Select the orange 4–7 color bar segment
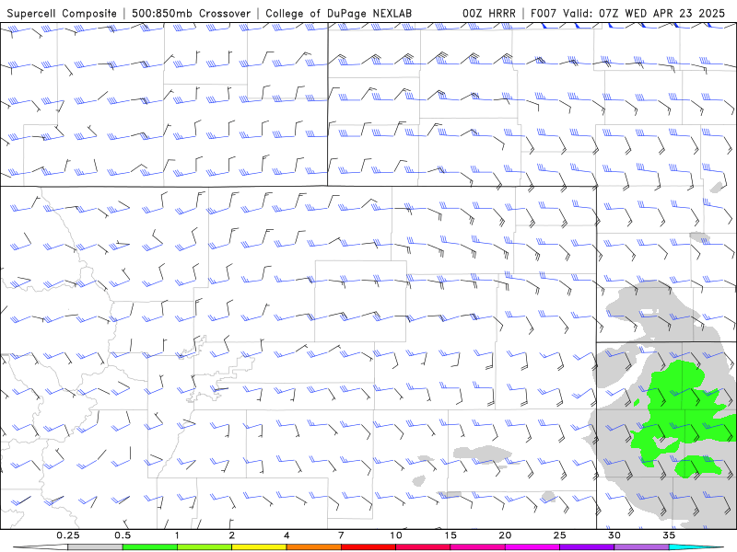 (x=313, y=547)
